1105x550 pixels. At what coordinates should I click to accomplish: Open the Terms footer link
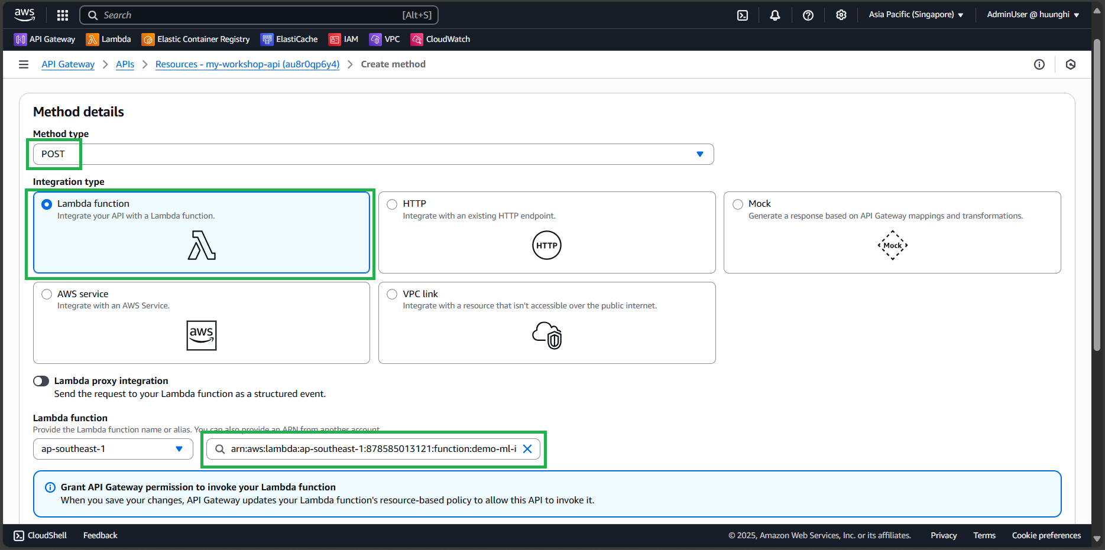click(x=984, y=536)
